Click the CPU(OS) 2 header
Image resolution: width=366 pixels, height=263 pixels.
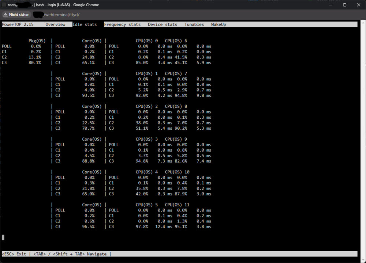pyautogui.click(x=147, y=106)
